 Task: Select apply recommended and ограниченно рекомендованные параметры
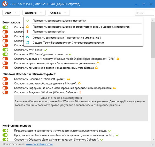[83, 27]
